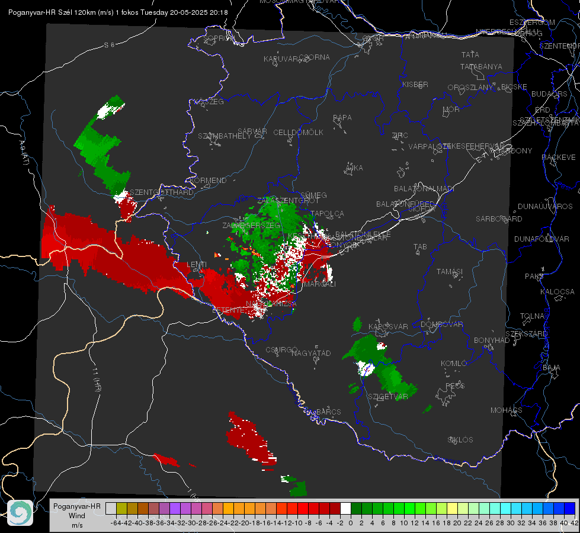Click the SÁRVÁR city label
Viewport: 580px width, 533px height.
point(252,131)
